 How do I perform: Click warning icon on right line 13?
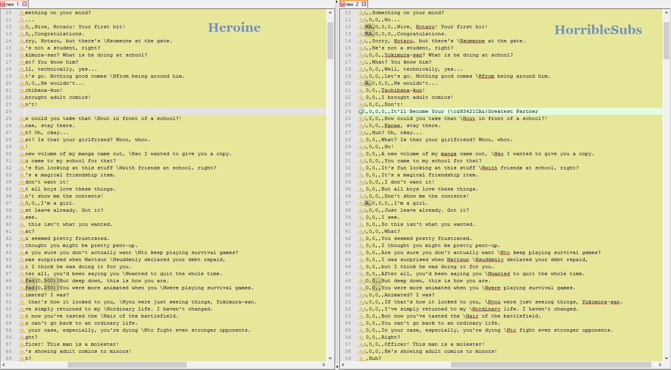tap(361, 34)
